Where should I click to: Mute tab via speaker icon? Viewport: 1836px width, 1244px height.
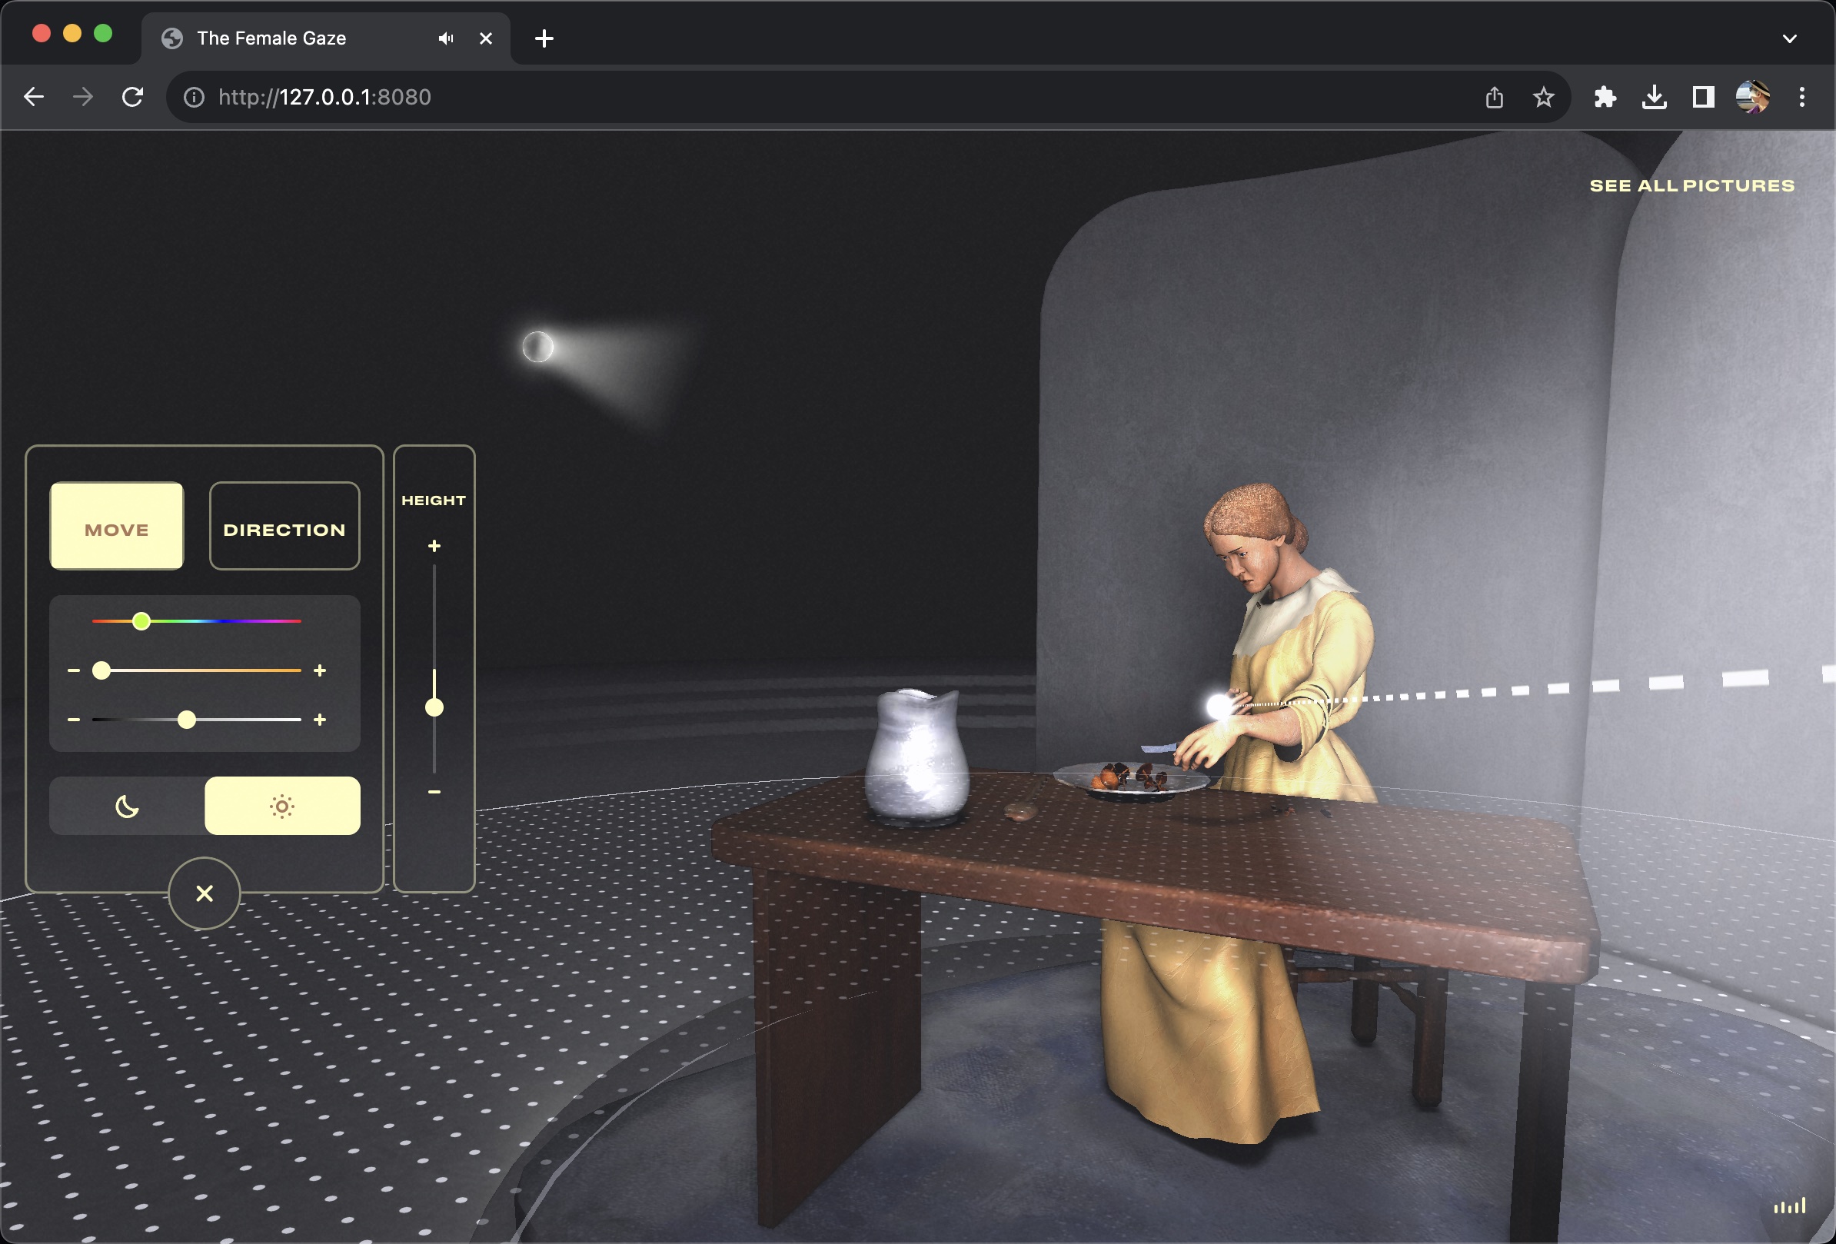point(446,38)
